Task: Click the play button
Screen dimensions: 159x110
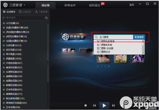Action: 104,106
